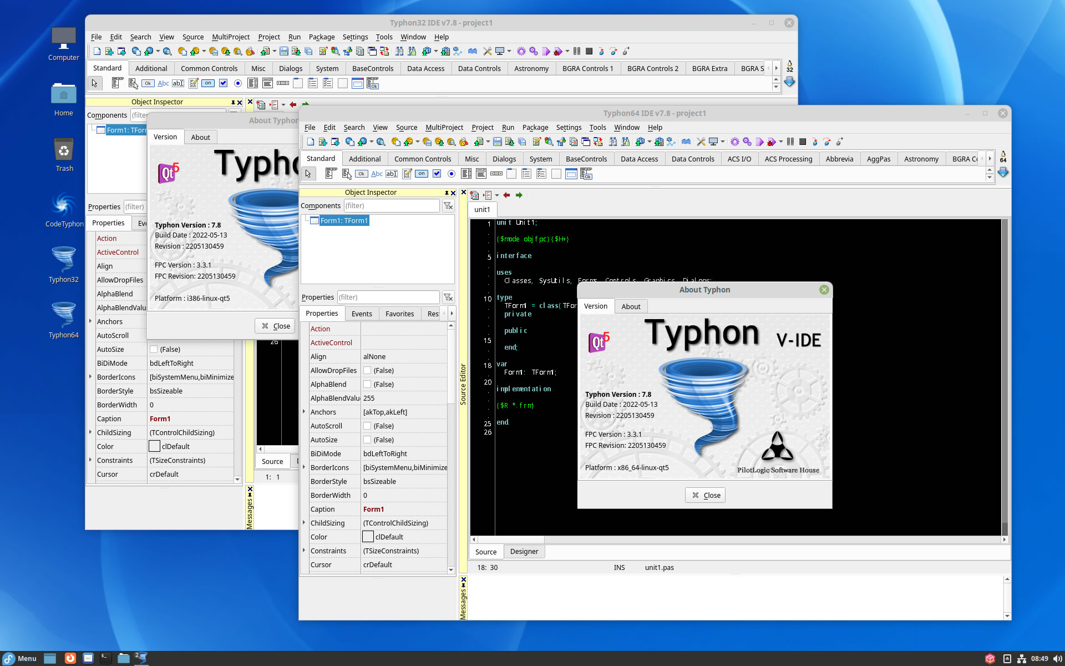The height and width of the screenshot is (666, 1065).
Task: Select the TMainMenu component in the Typhon64 palette
Action: (331, 174)
